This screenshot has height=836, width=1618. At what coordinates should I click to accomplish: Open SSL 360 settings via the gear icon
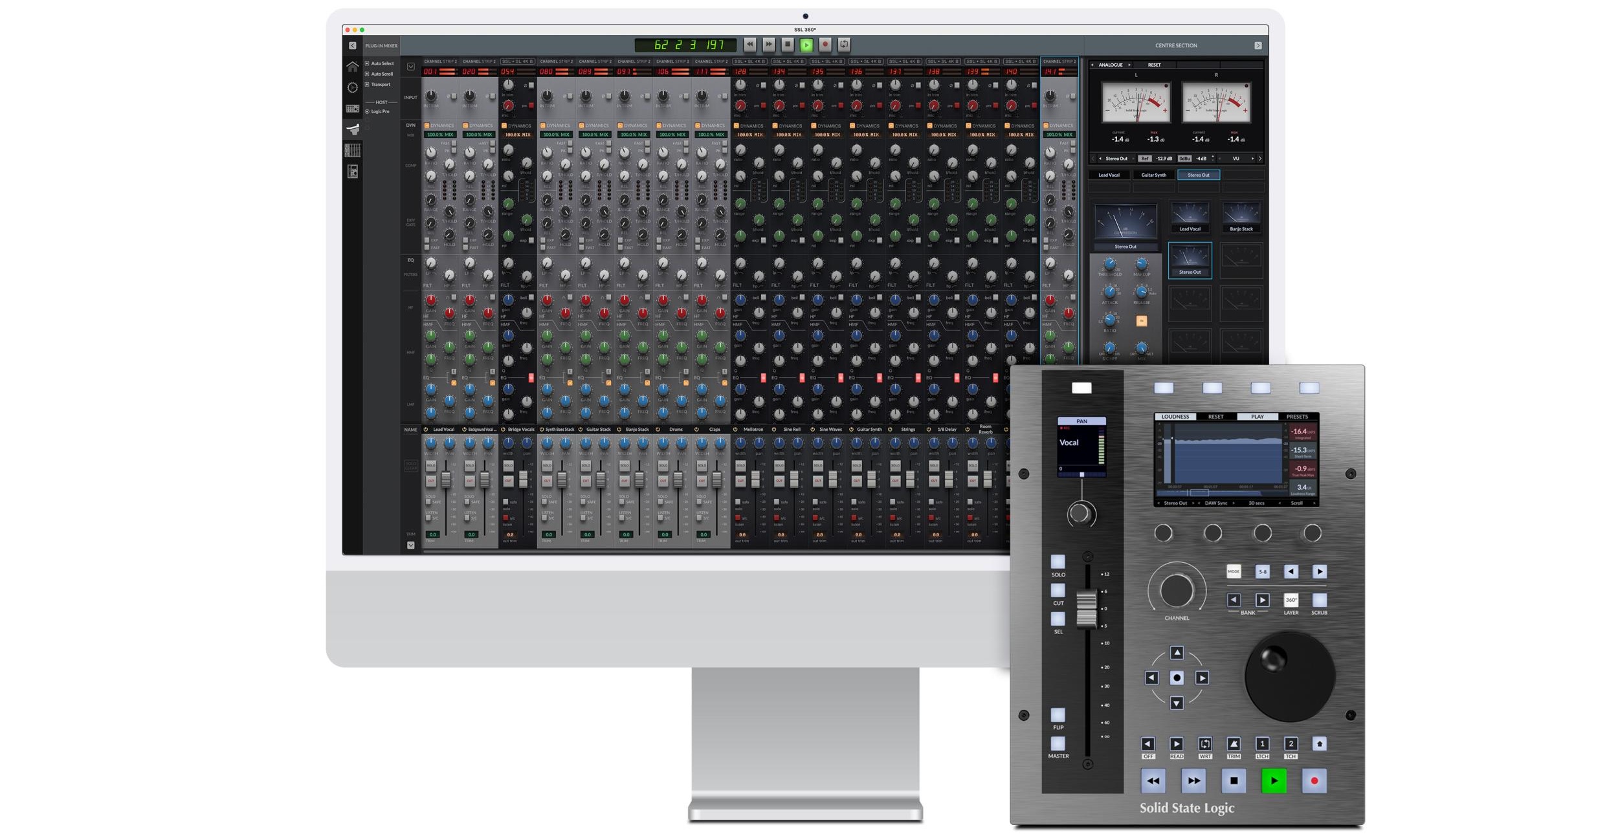point(353,87)
